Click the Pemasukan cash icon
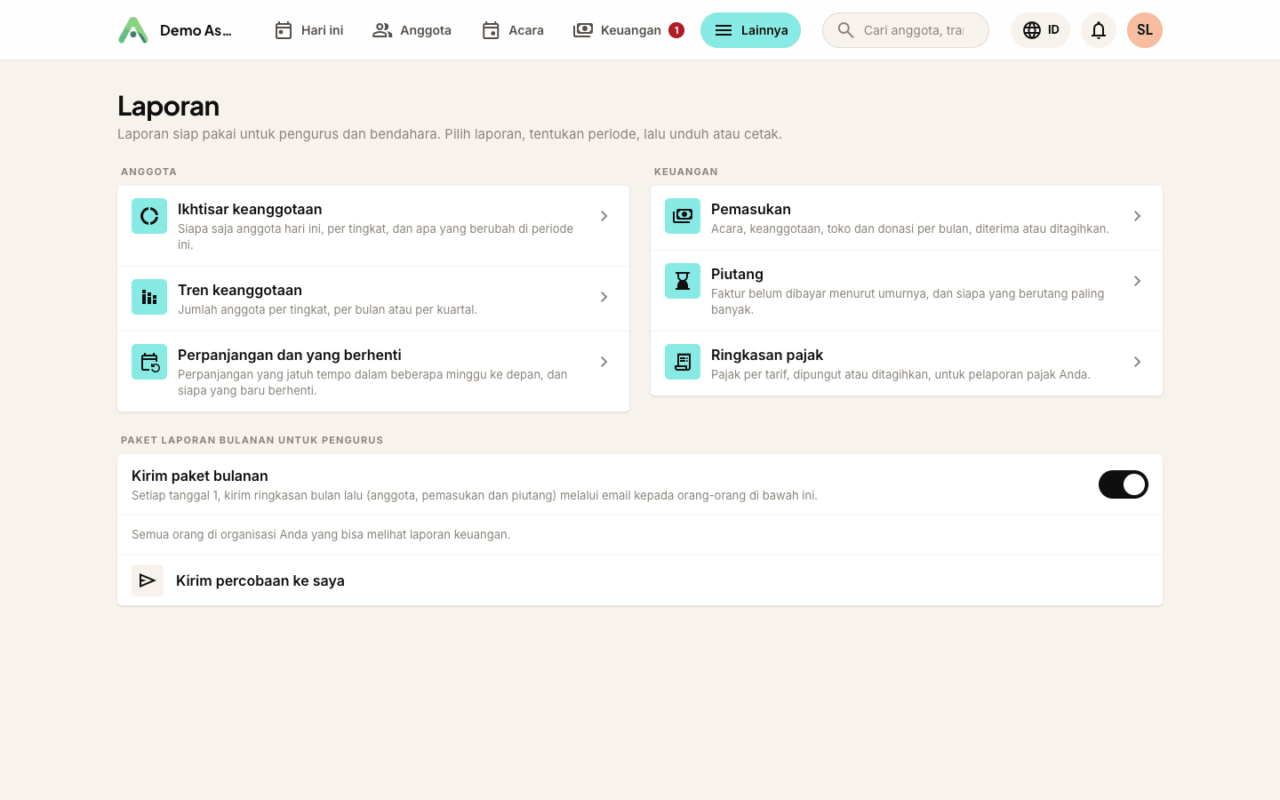This screenshot has height=800, width=1280. 683,216
